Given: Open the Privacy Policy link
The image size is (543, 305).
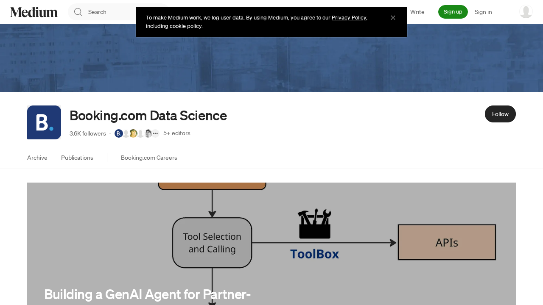Looking at the screenshot, I should [x=348, y=17].
